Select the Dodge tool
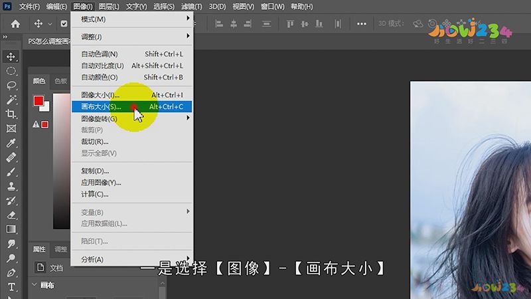The height and width of the screenshot is (299, 531). [x=11, y=258]
